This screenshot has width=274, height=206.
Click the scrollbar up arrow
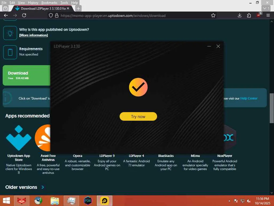tap(272, 21)
